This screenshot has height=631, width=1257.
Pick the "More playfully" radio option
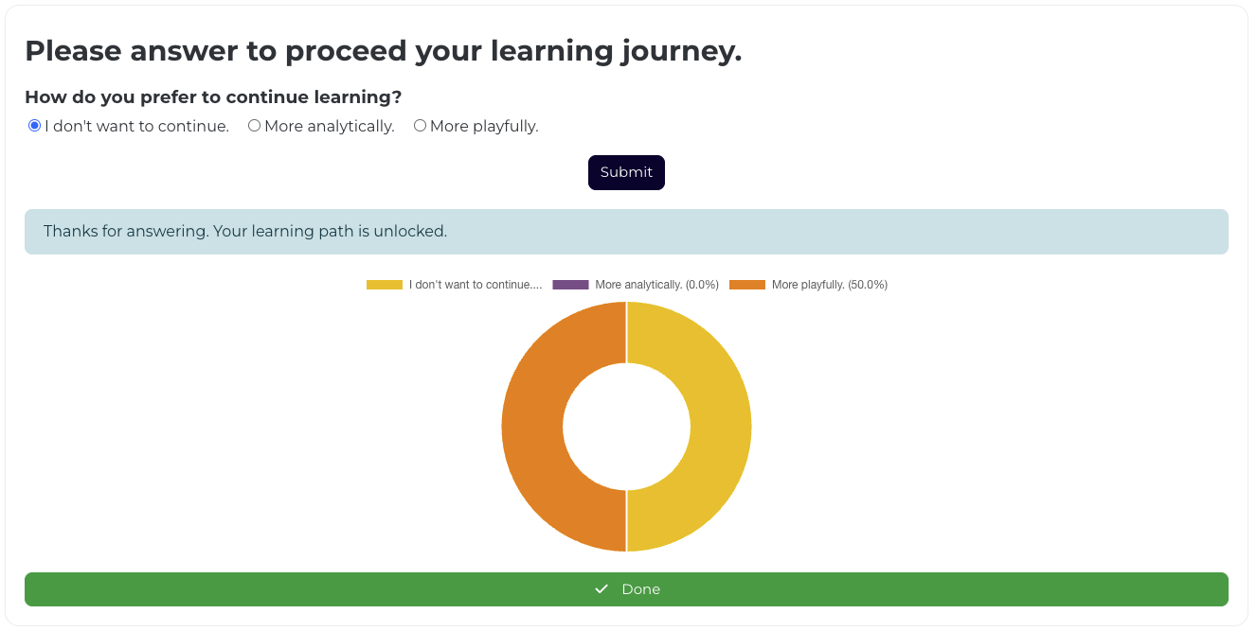coord(420,126)
